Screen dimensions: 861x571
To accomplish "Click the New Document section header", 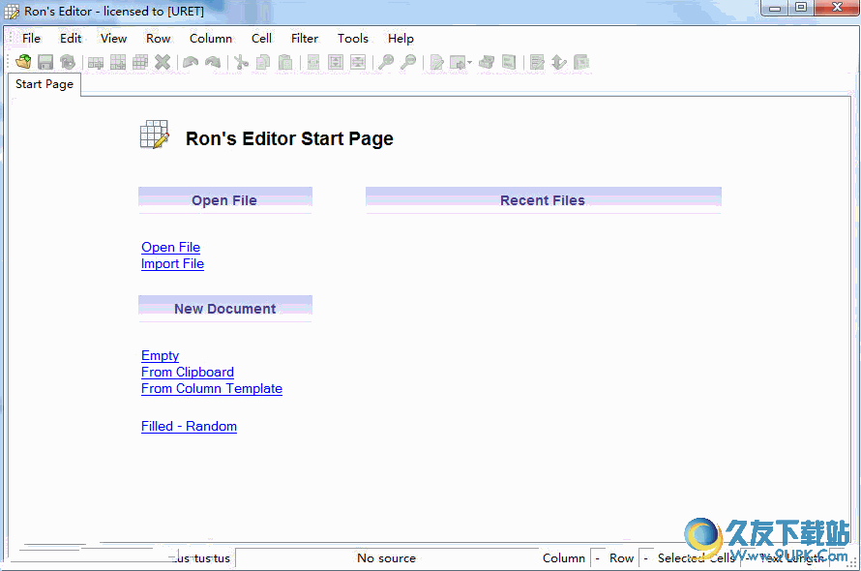I will pyautogui.click(x=225, y=309).
